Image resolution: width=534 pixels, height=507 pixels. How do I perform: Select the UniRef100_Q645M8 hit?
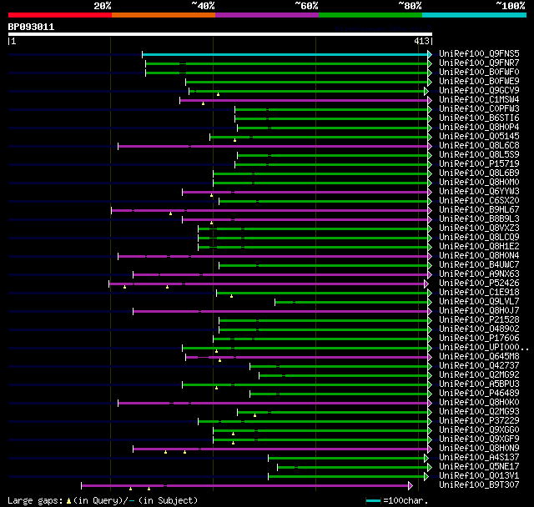point(479,357)
